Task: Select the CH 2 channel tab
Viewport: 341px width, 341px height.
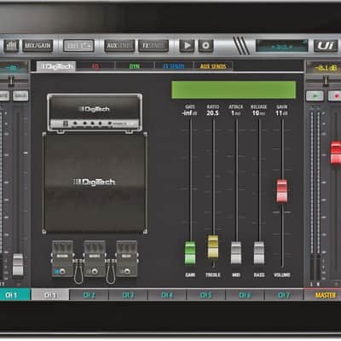Action: pos(89,295)
